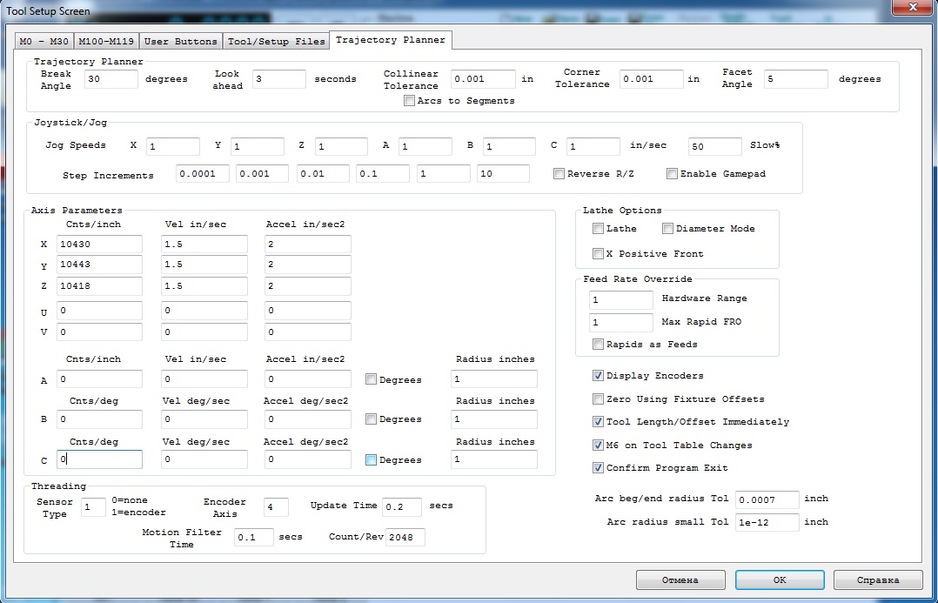This screenshot has height=603, width=938.
Task: Go to the M100-M119 tab
Action: click(x=107, y=41)
